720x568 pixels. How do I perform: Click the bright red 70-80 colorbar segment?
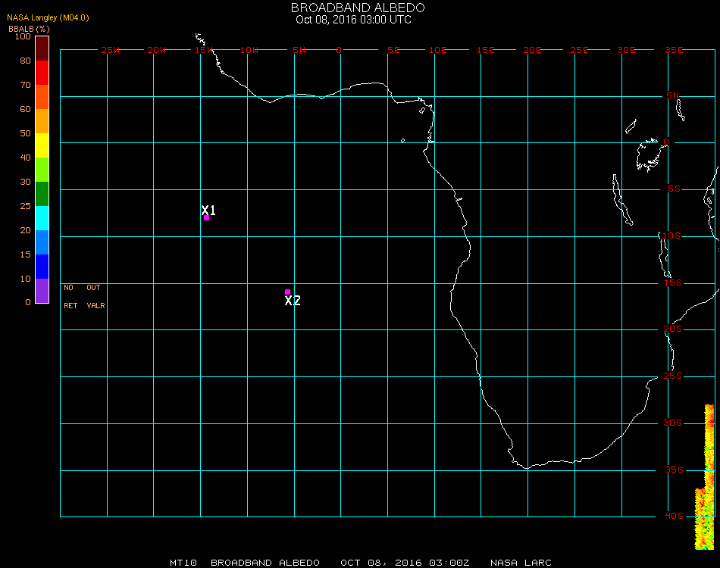[42, 73]
